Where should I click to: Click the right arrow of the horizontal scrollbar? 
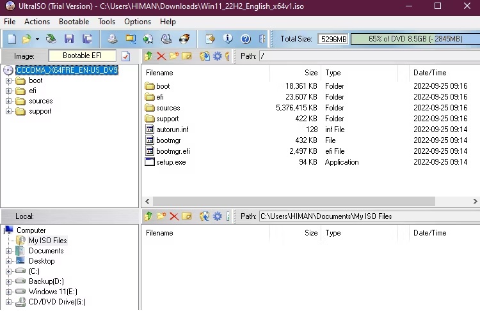(475, 202)
